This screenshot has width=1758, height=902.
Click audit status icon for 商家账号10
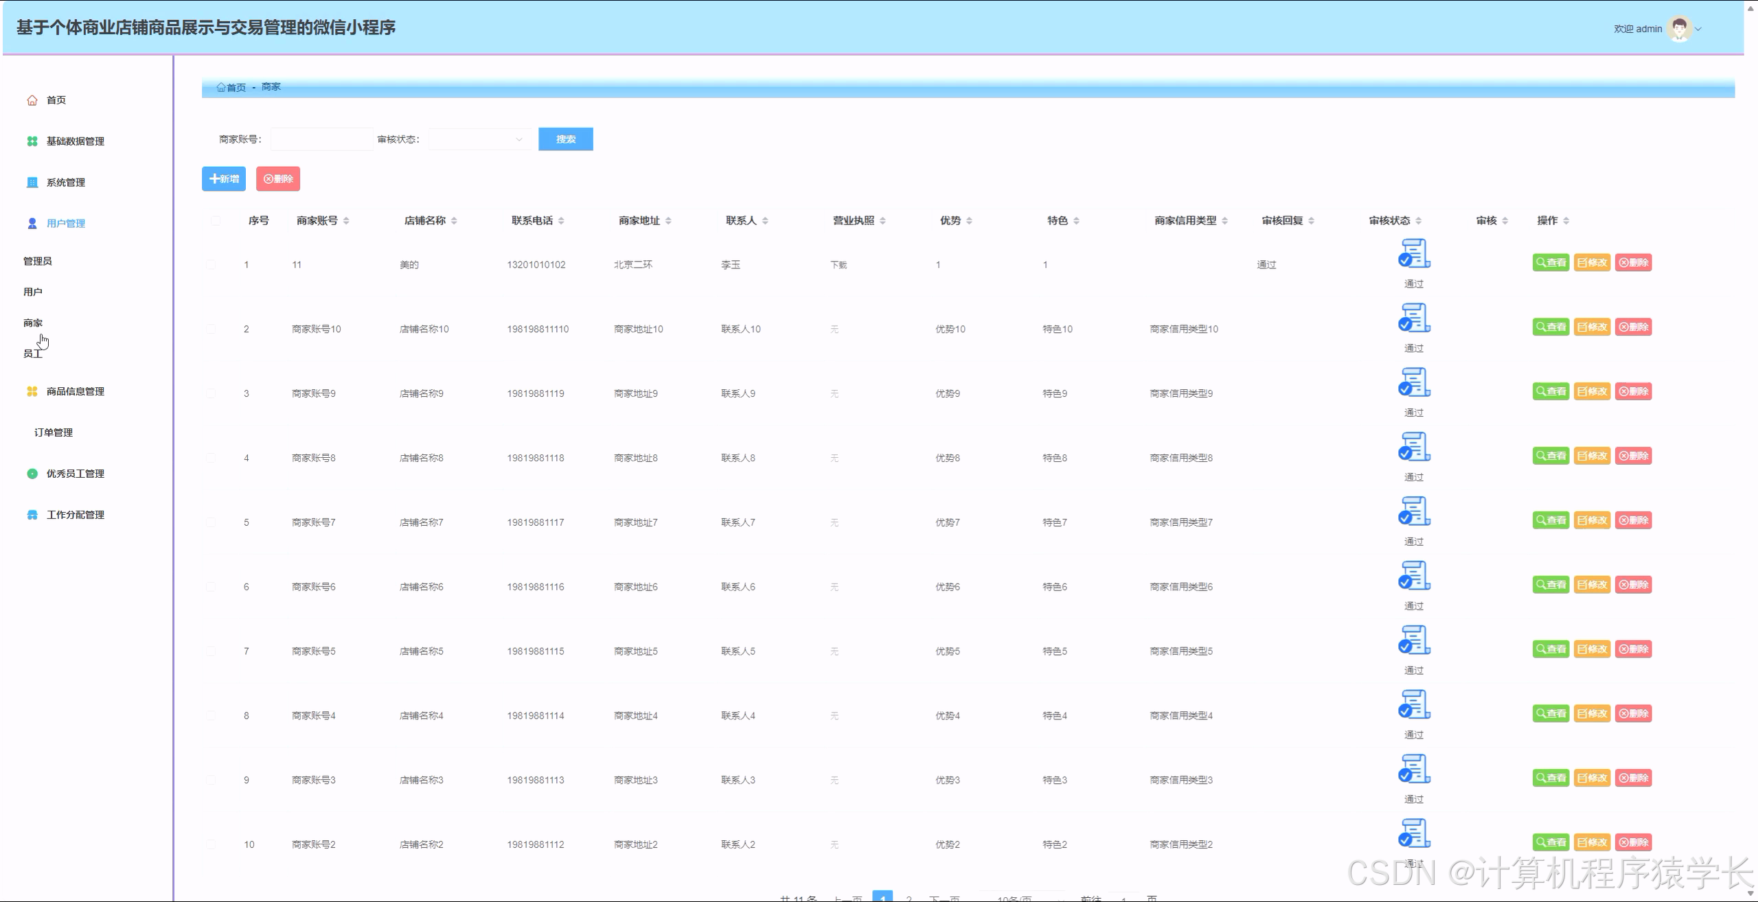pyautogui.click(x=1414, y=318)
